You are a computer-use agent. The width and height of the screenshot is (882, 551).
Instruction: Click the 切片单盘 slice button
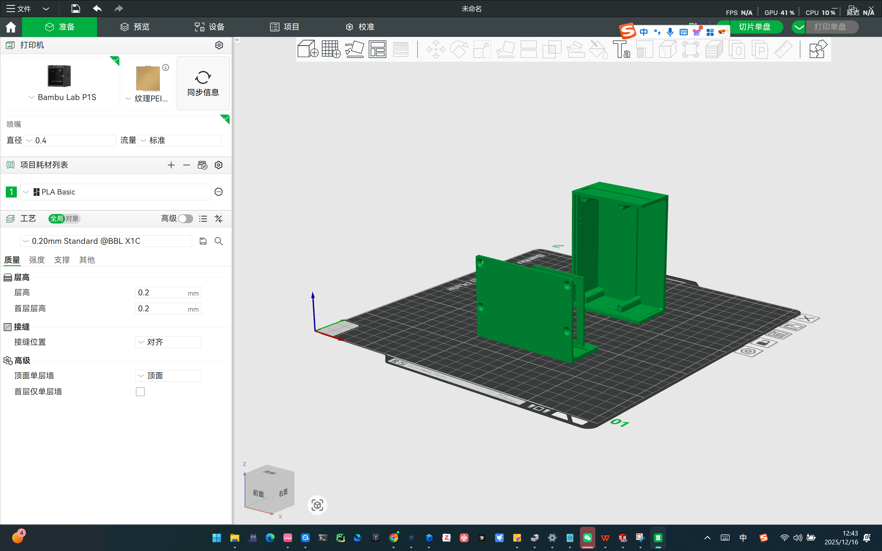tap(755, 27)
